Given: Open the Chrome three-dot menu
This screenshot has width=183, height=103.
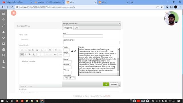Looking at the screenshot, I should click(180, 7).
